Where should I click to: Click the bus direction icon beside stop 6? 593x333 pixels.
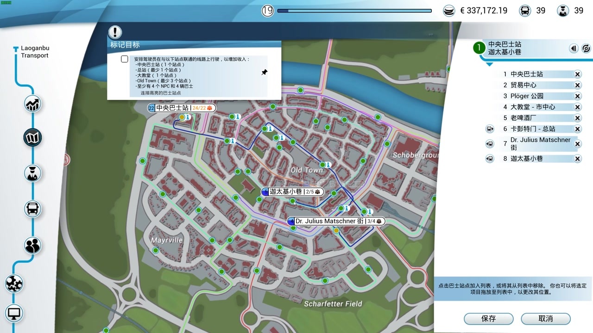click(x=490, y=129)
